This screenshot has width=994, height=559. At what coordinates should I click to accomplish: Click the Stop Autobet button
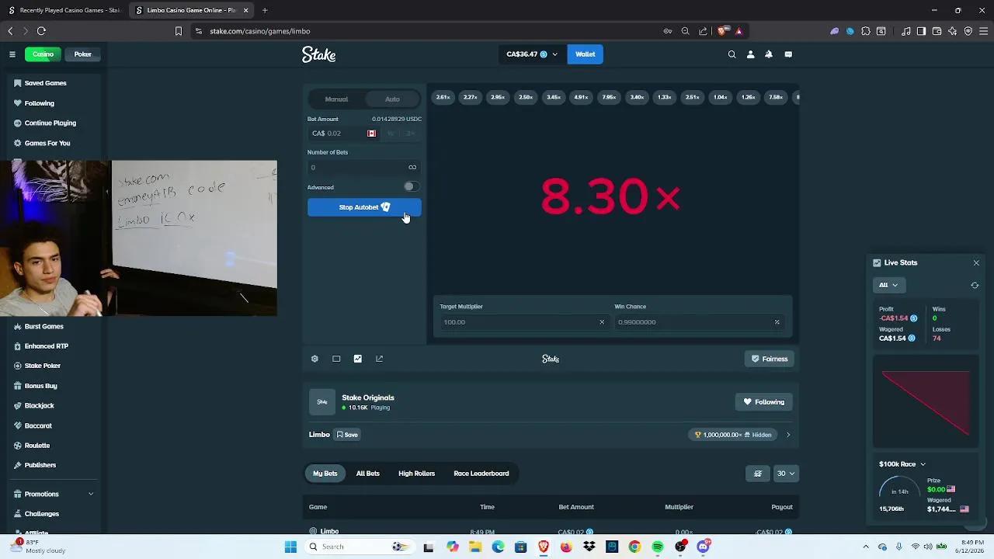[364, 207]
